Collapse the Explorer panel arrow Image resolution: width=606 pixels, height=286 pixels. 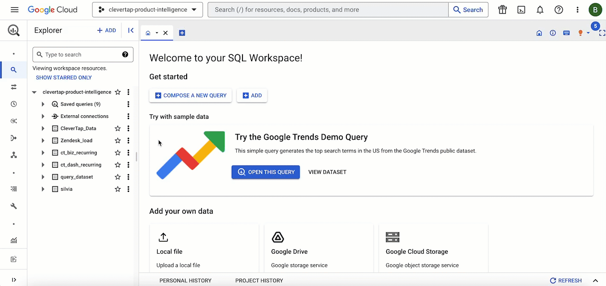click(131, 30)
